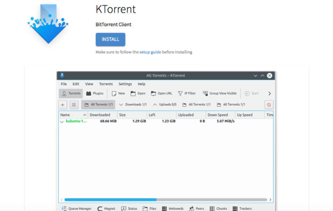Select the third All Torrents 1/1 tab
Image resolution: width=333 pixels, height=211 pixels.
tap(231, 104)
